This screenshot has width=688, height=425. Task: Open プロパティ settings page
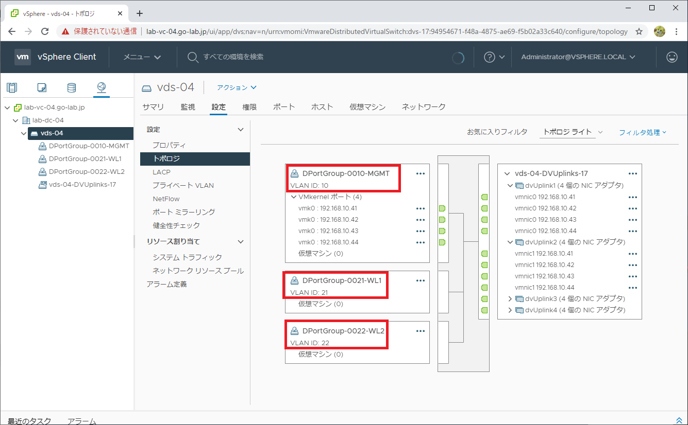pos(169,146)
